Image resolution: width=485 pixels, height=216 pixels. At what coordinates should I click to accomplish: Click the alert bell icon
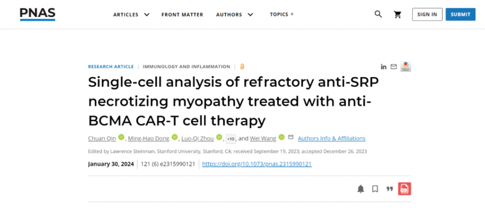(360, 189)
